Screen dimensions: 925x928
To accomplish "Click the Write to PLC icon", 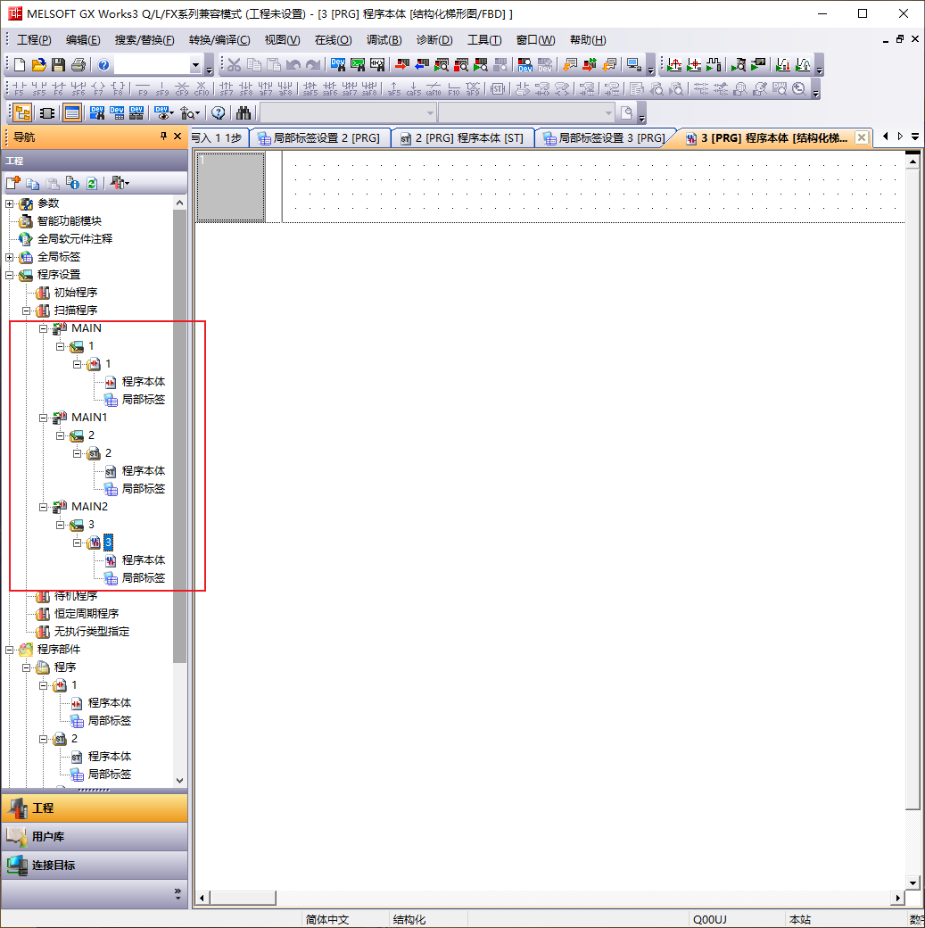I will 401,65.
